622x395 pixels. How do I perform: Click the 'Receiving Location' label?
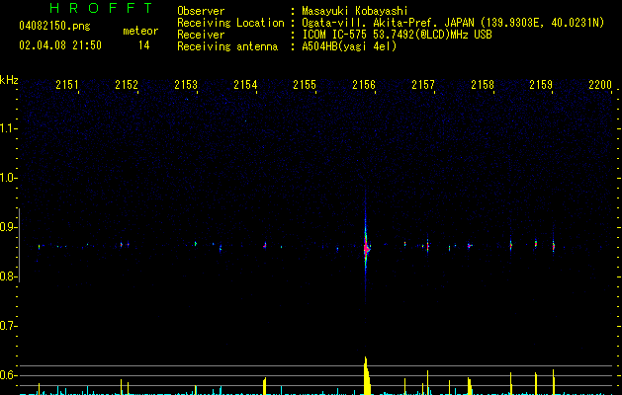[x=230, y=23]
